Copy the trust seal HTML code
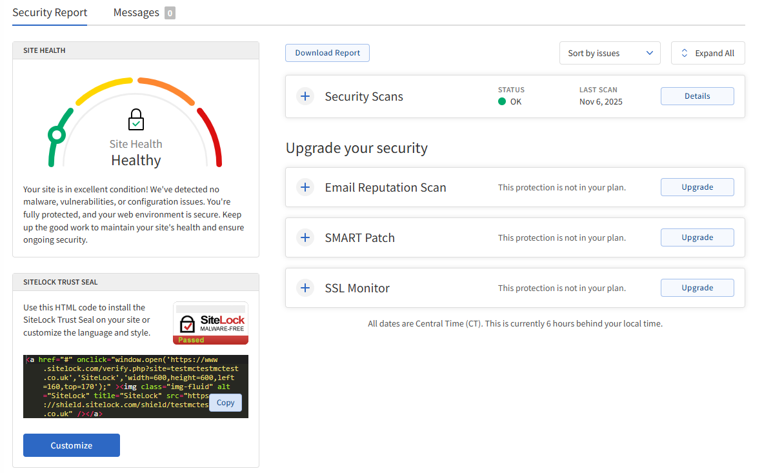Image resolution: width=773 pixels, height=473 pixels. [x=225, y=403]
